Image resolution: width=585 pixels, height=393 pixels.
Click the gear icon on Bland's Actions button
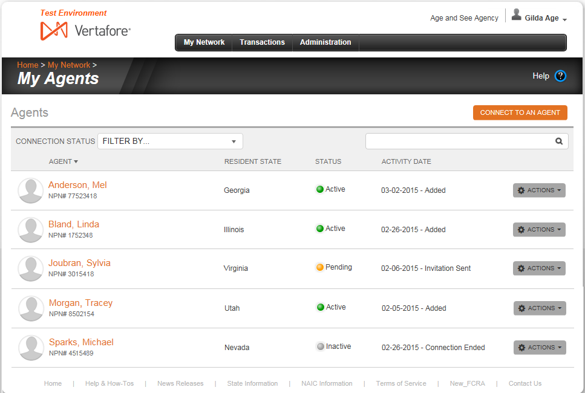[x=521, y=229]
